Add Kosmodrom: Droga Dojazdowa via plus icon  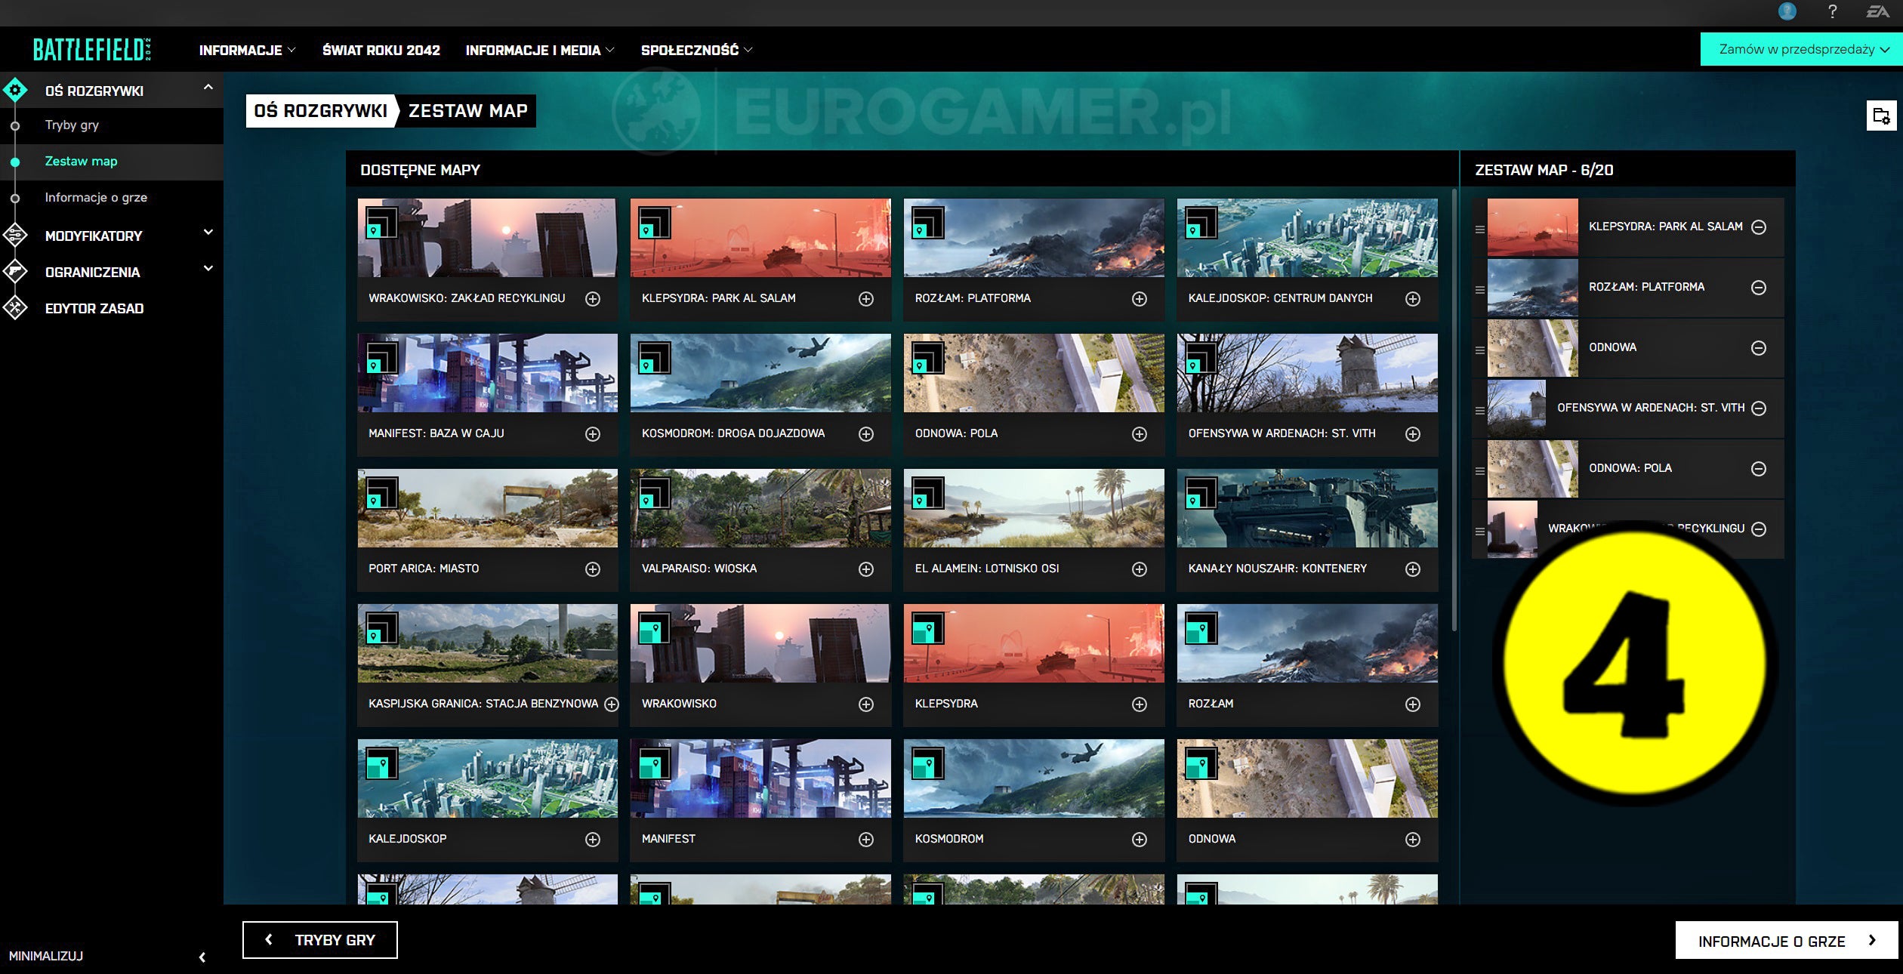click(x=866, y=434)
